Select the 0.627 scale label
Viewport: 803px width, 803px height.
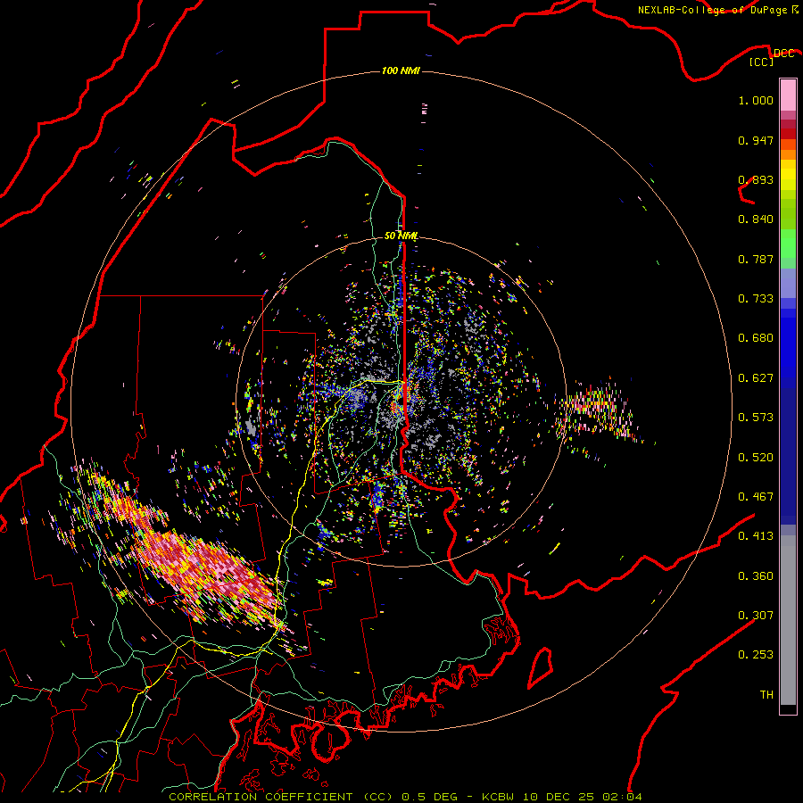click(x=756, y=378)
